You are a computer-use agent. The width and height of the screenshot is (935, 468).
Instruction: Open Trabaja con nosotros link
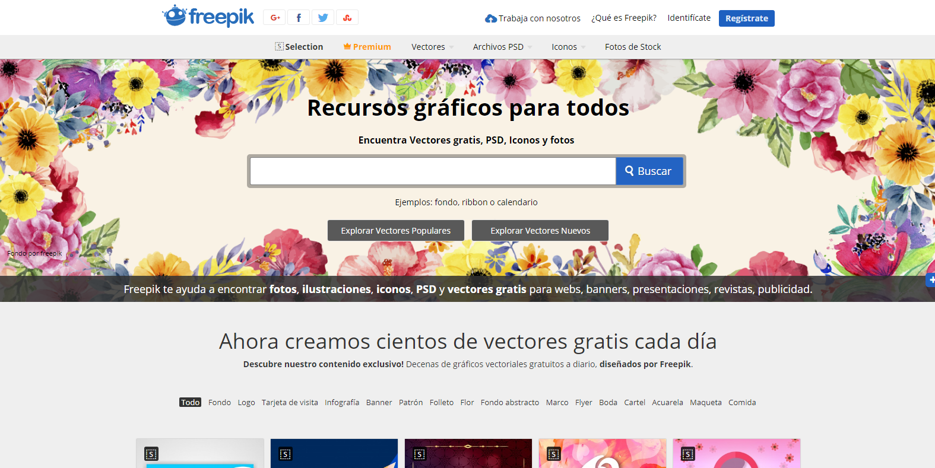click(533, 18)
